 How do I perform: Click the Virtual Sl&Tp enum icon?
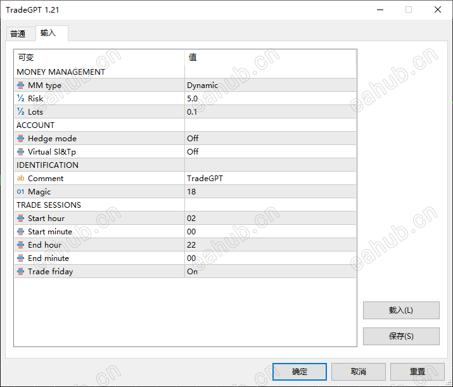click(x=20, y=151)
